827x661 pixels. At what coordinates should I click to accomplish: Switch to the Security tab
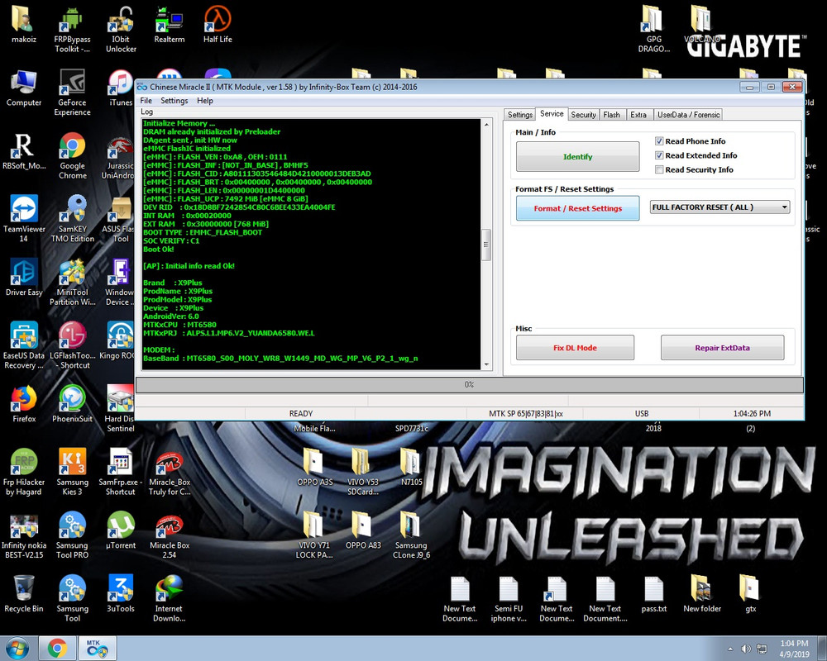(583, 115)
